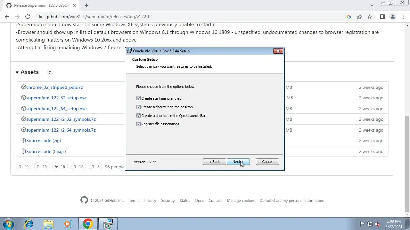Screen dimensions: 410x230
Task: Cancel the VirtualBox setup
Action: [267, 162]
